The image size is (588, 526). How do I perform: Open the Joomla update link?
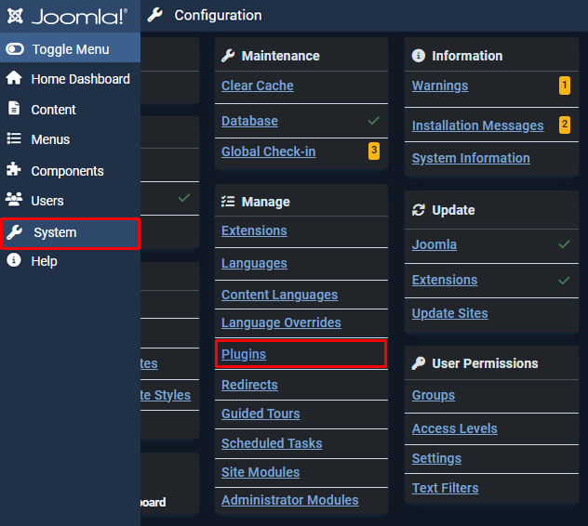[x=434, y=244]
